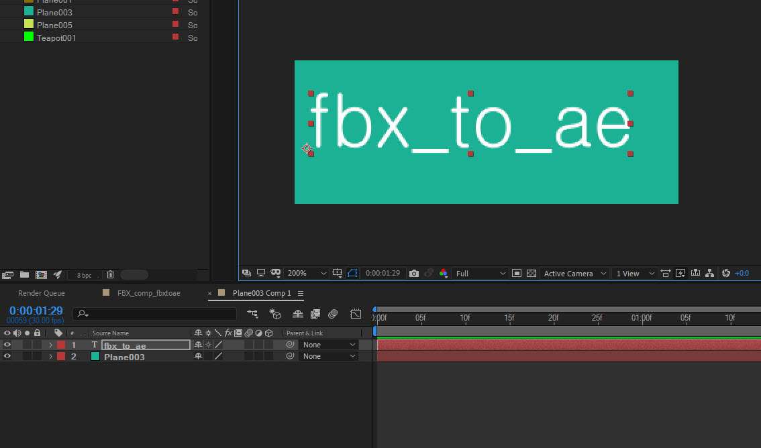The width and height of the screenshot is (761, 448).
Task: Open the comp flowchart icon
Action: 709,274
